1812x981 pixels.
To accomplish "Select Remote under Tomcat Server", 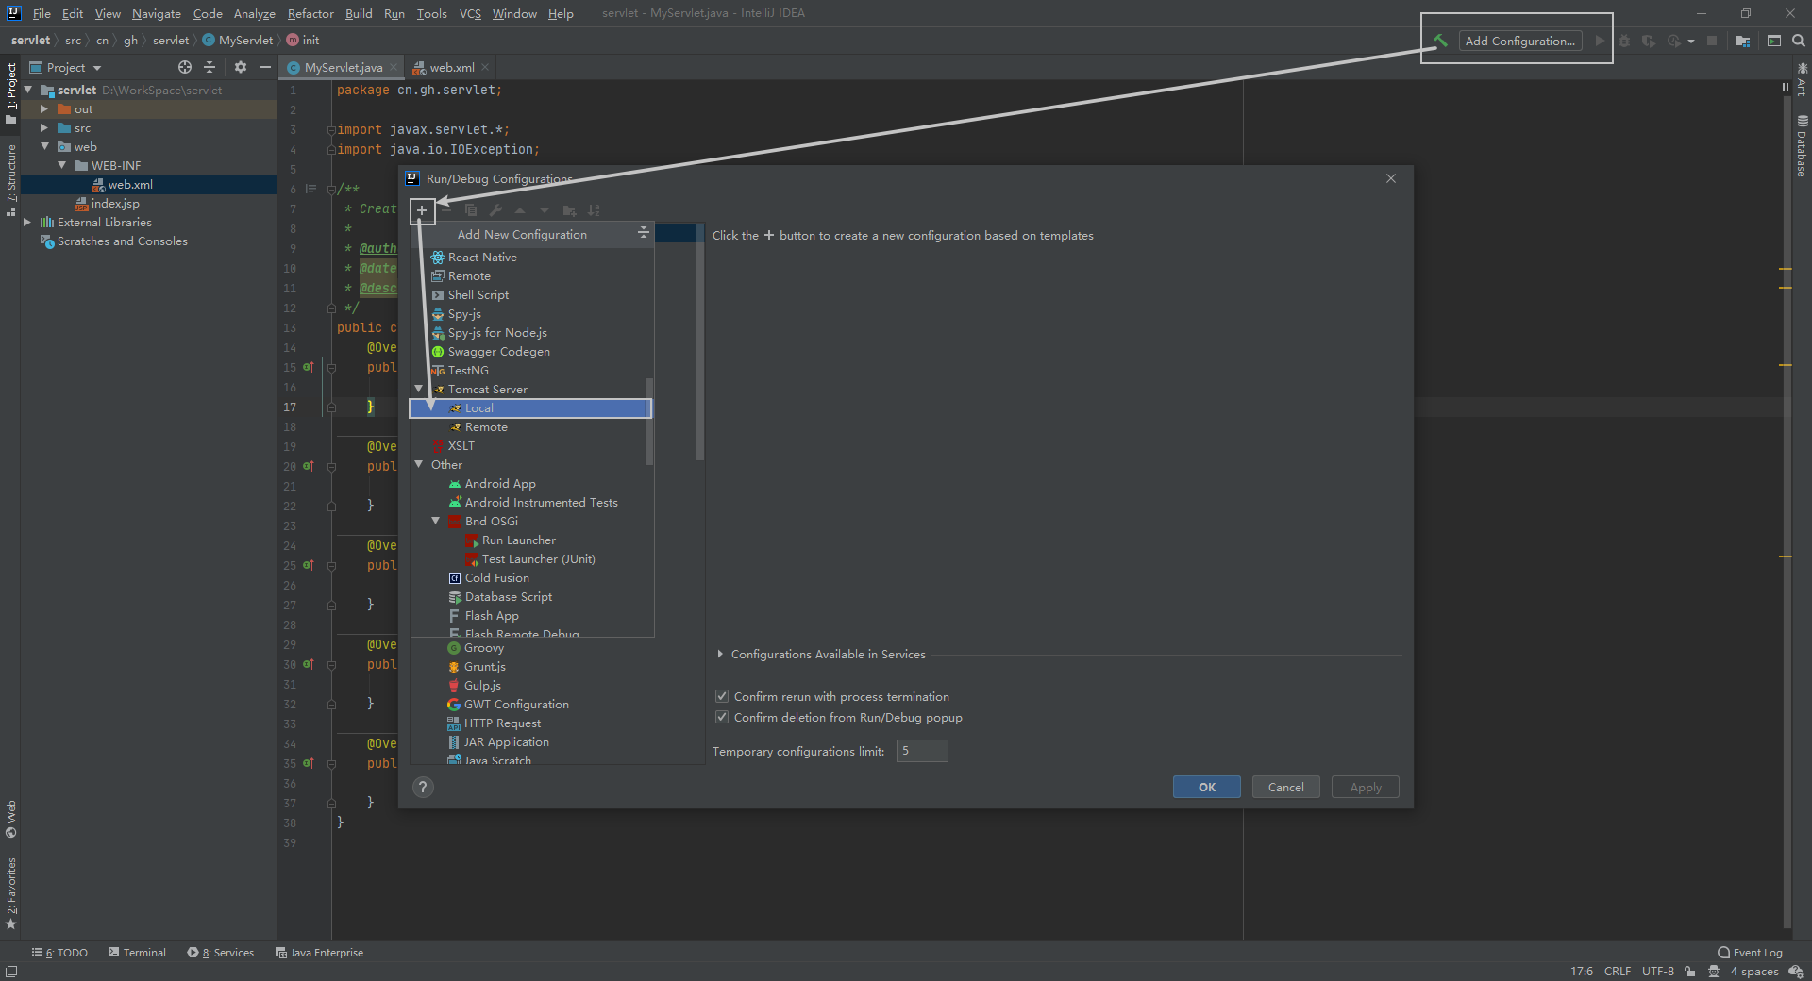I will pos(530,426).
